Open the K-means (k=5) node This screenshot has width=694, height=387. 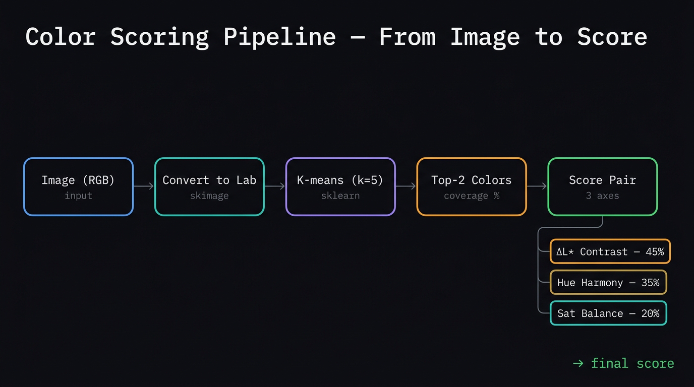click(340, 180)
